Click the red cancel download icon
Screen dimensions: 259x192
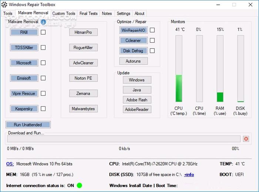246,139
